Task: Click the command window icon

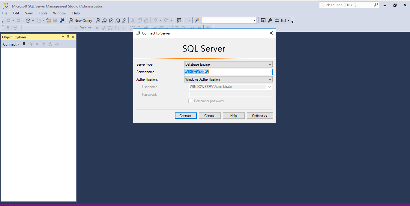Action: (283, 20)
